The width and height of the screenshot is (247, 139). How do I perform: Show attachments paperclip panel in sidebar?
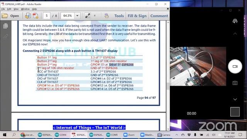(x=5, y=37)
